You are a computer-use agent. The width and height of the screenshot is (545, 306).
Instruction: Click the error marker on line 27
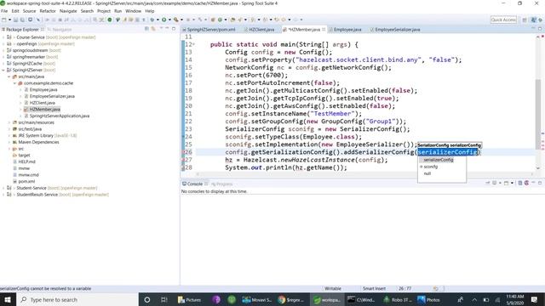click(x=183, y=160)
